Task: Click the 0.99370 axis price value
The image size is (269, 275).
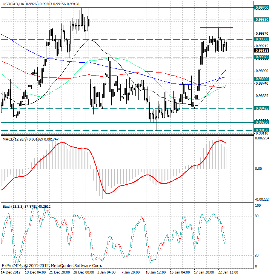Action: 262,34
